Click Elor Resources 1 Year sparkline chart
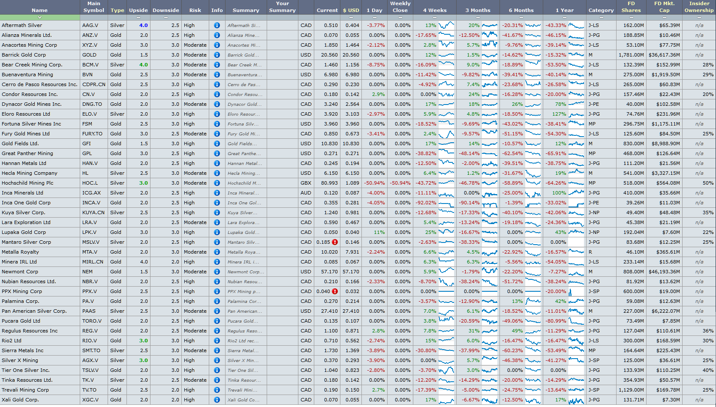 (576, 114)
